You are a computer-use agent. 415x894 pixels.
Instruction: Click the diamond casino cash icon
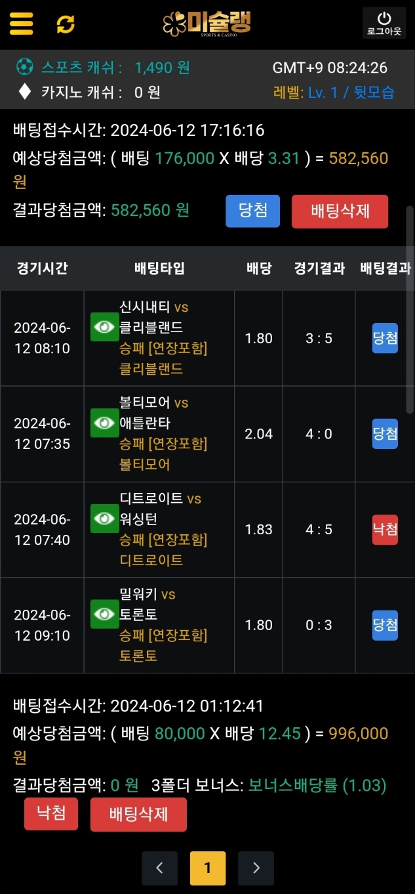click(24, 92)
